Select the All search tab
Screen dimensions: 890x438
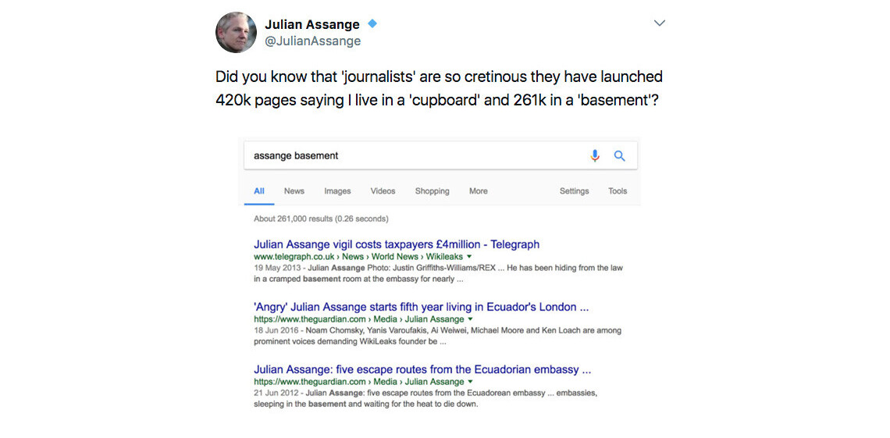[x=259, y=191]
